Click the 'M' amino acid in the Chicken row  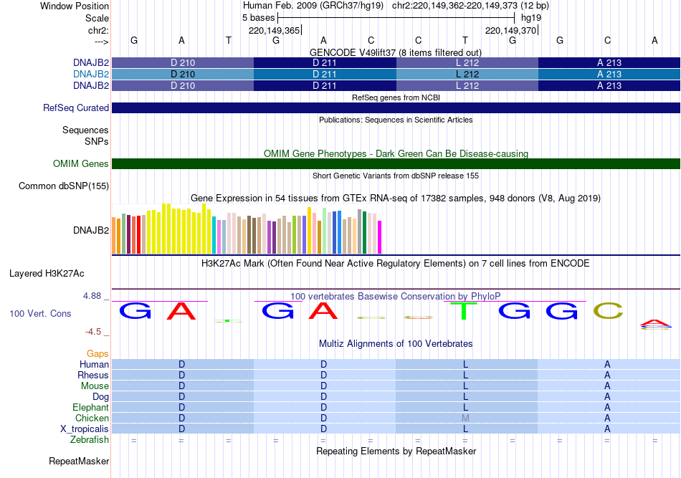pyautogui.click(x=465, y=418)
